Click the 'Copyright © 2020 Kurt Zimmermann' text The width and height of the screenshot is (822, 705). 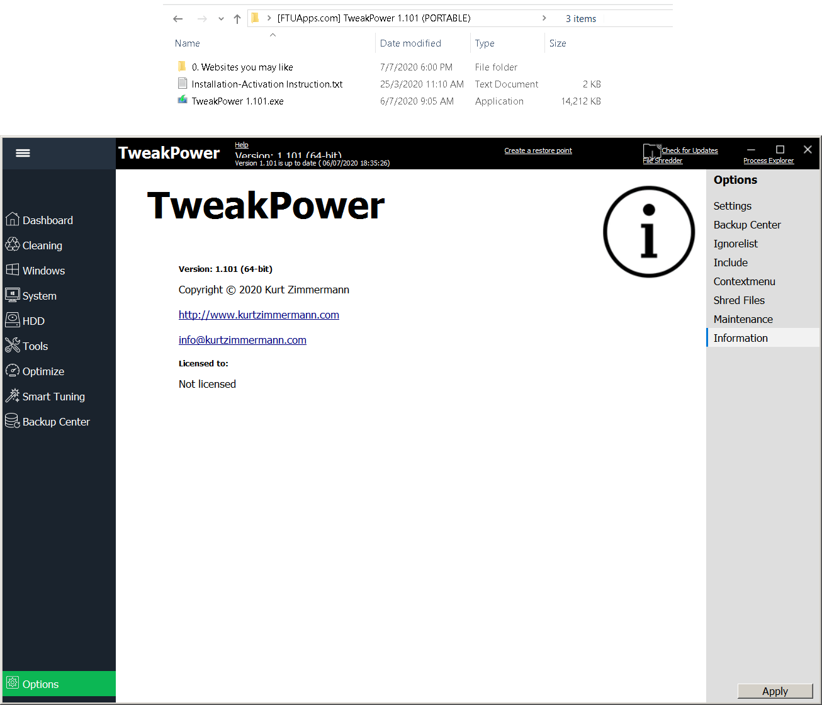coord(264,290)
